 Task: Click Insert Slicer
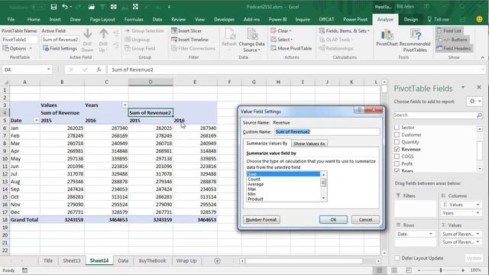tap(186, 31)
